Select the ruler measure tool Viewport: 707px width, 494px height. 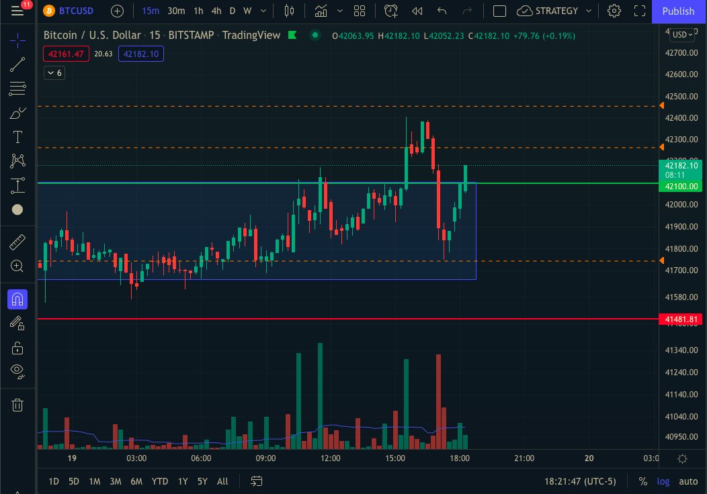17,242
